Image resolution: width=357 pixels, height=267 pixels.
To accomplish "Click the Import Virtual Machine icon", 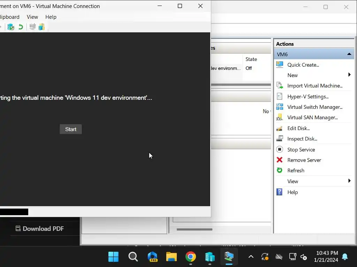I will (x=280, y=86).
